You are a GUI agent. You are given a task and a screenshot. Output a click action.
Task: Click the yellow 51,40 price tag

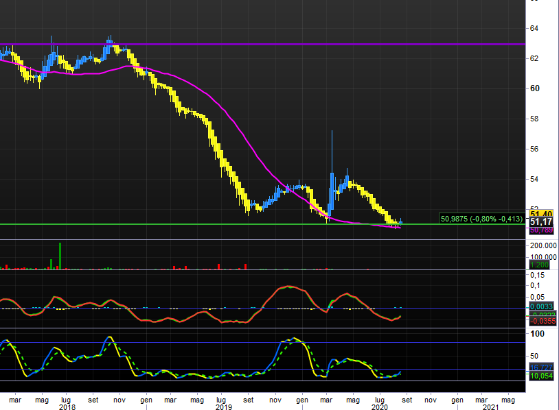(x=541, y=213)
